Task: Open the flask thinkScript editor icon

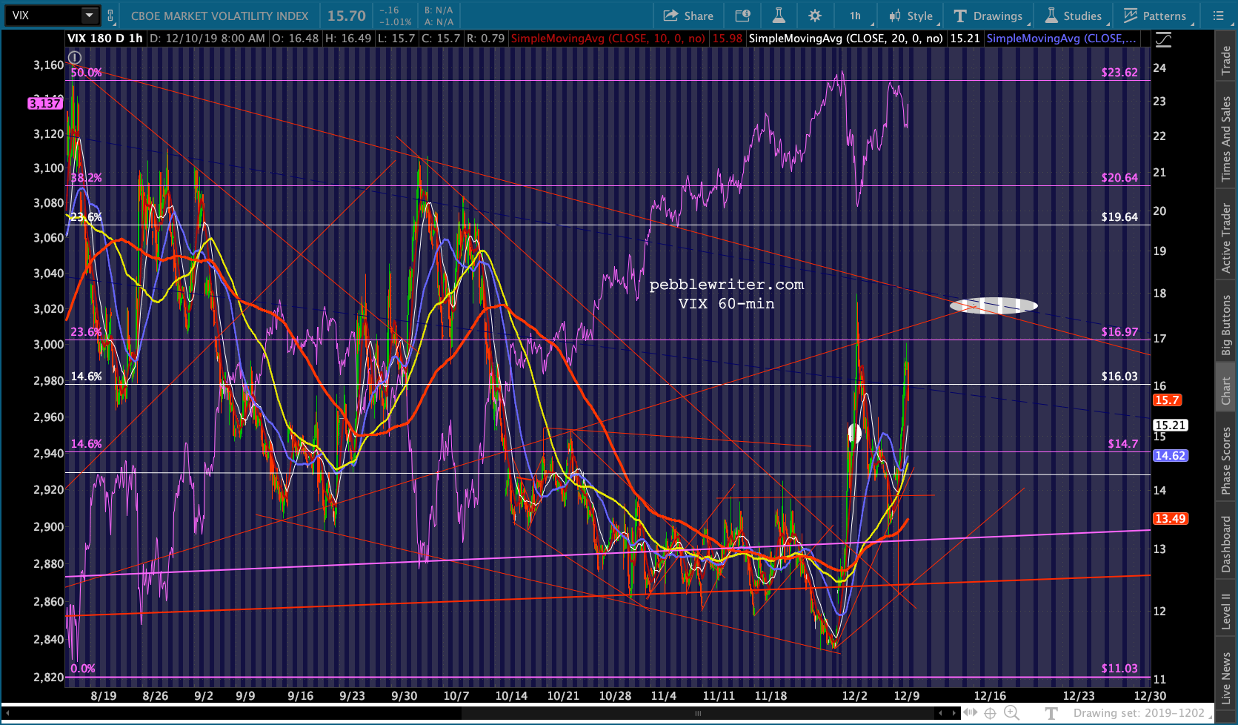Action: 779,16
